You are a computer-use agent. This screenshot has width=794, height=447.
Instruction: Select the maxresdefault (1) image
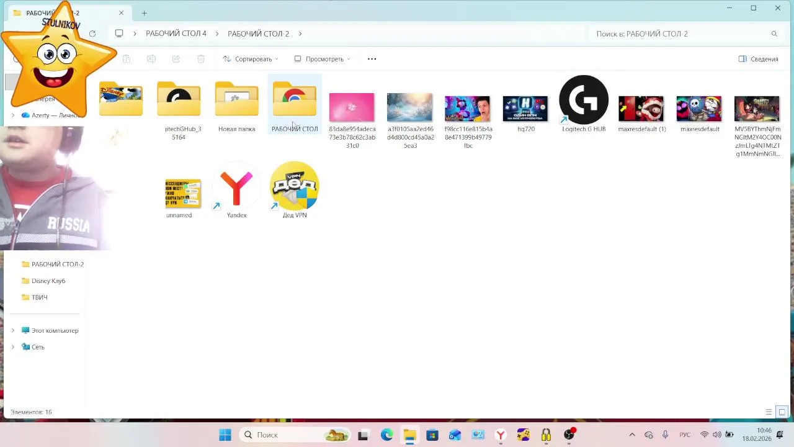[x=641, y=108]
